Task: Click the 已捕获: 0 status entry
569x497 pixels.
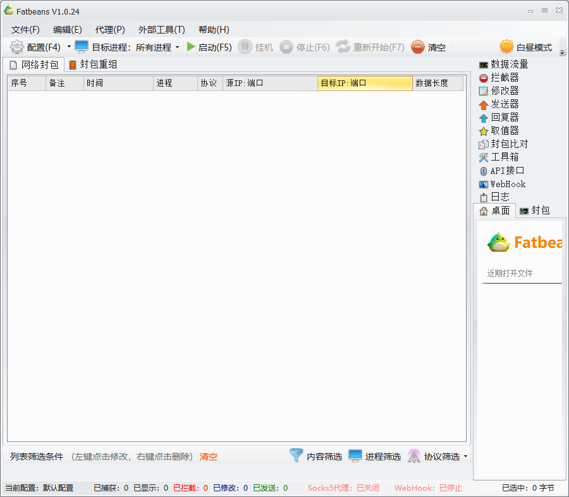Action: pos(111,488)
